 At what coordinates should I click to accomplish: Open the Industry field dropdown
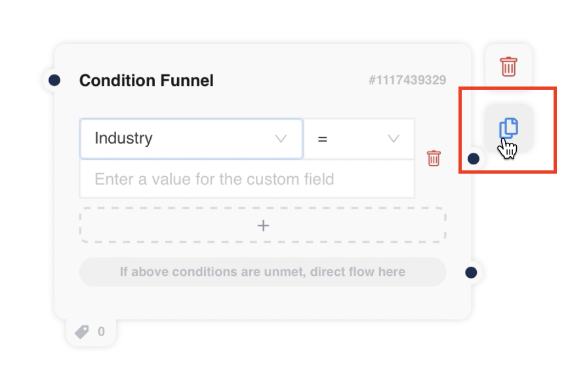point(191,138)
